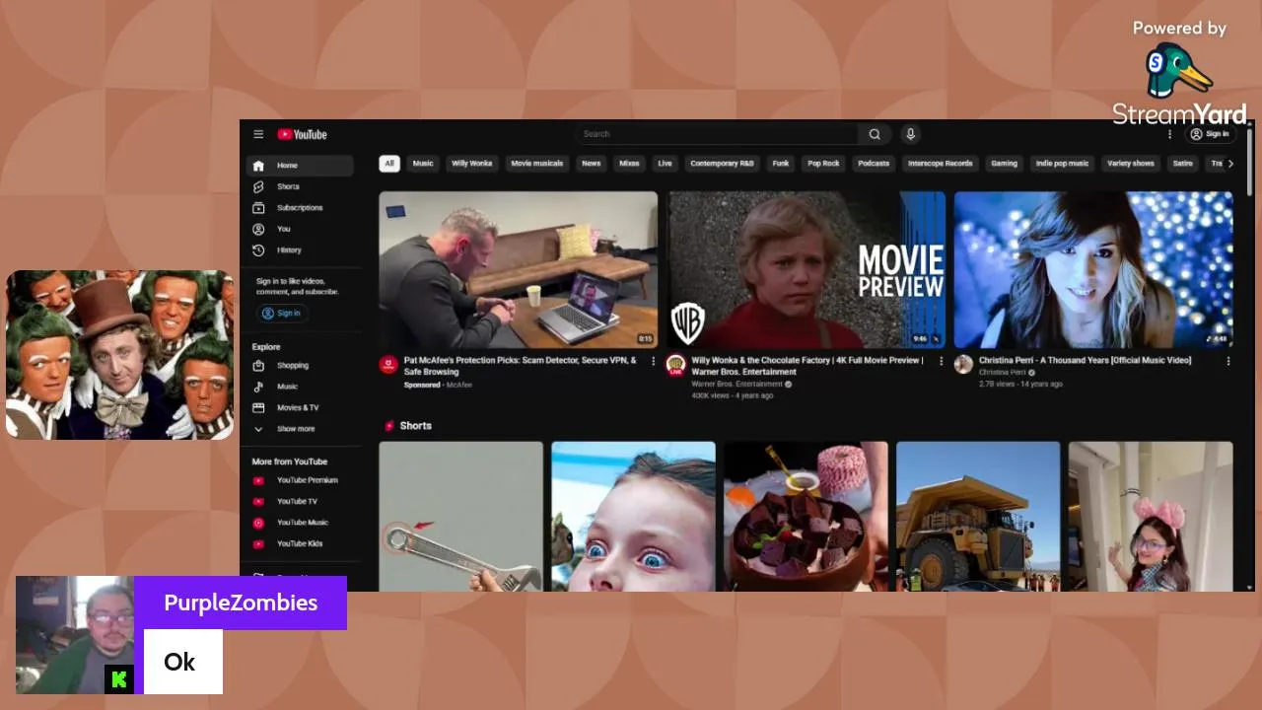
Task: Open the You section in sidebar
Action: [298, 229]
